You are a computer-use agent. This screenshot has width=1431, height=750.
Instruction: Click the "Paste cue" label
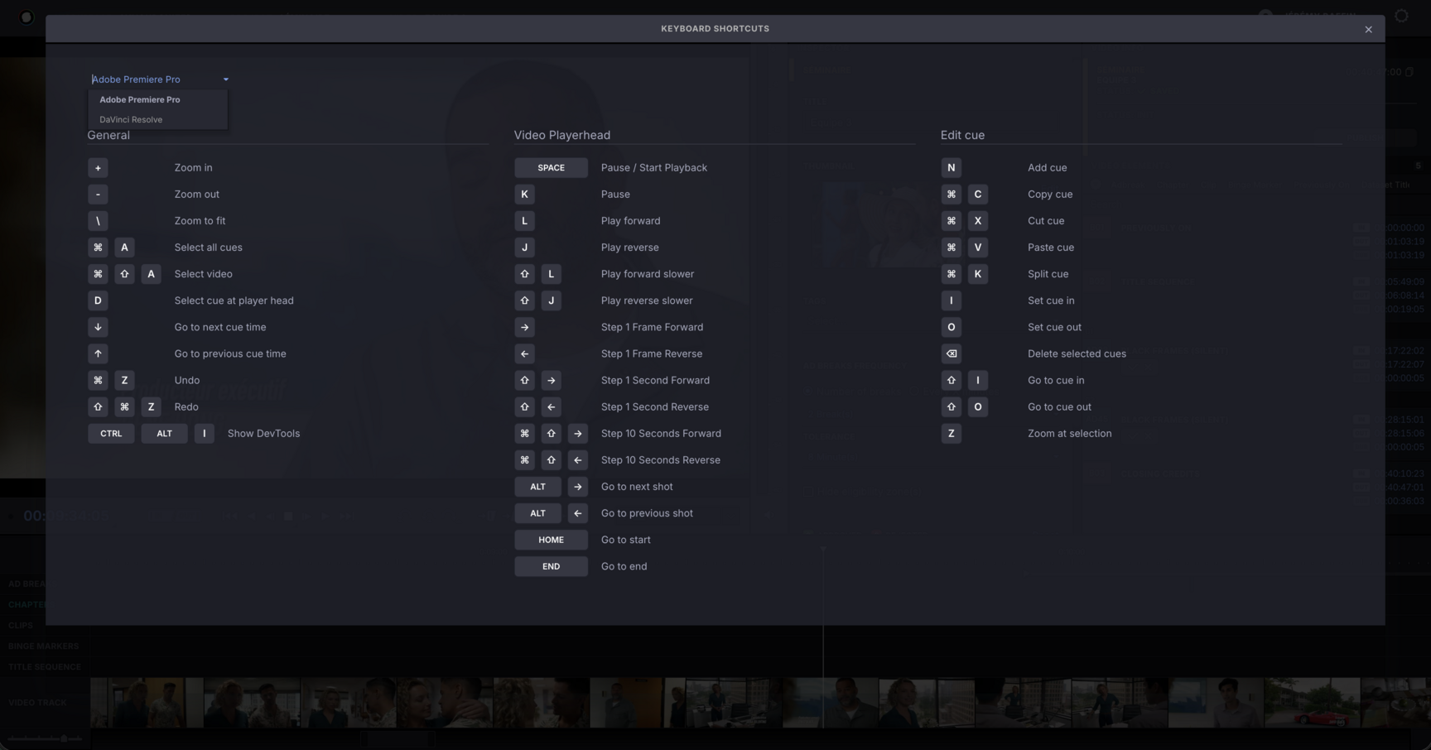pos(1051,248)
